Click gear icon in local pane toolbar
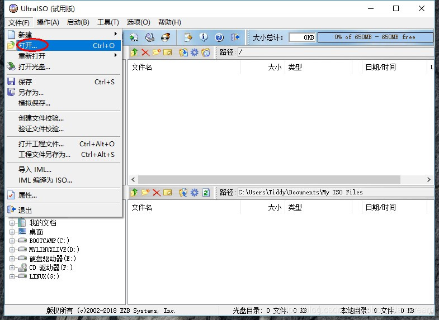This screenshot has height=320, width=439. [x=194, y=192]
